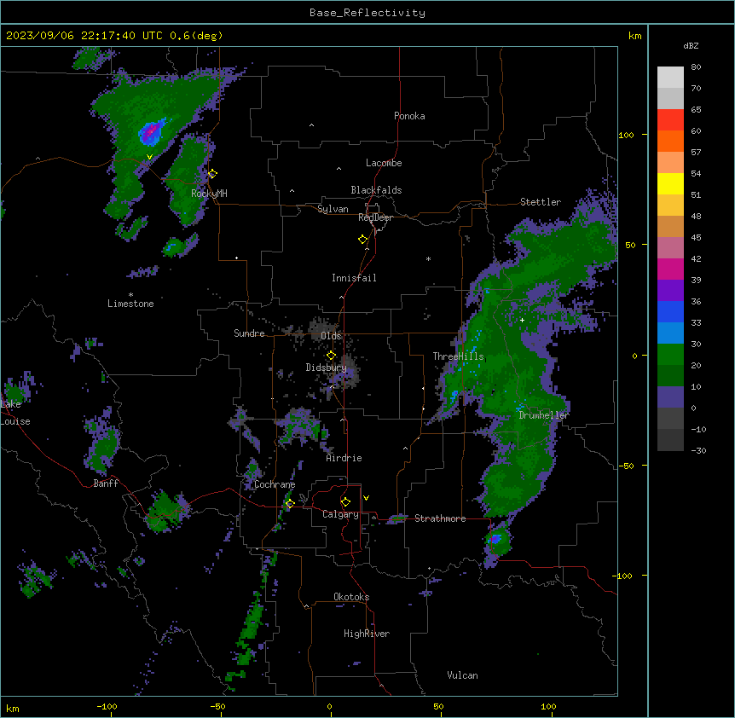Click the Base_Reflectivity title text
This screenshot has height=718, width=735.
(367, 13)
